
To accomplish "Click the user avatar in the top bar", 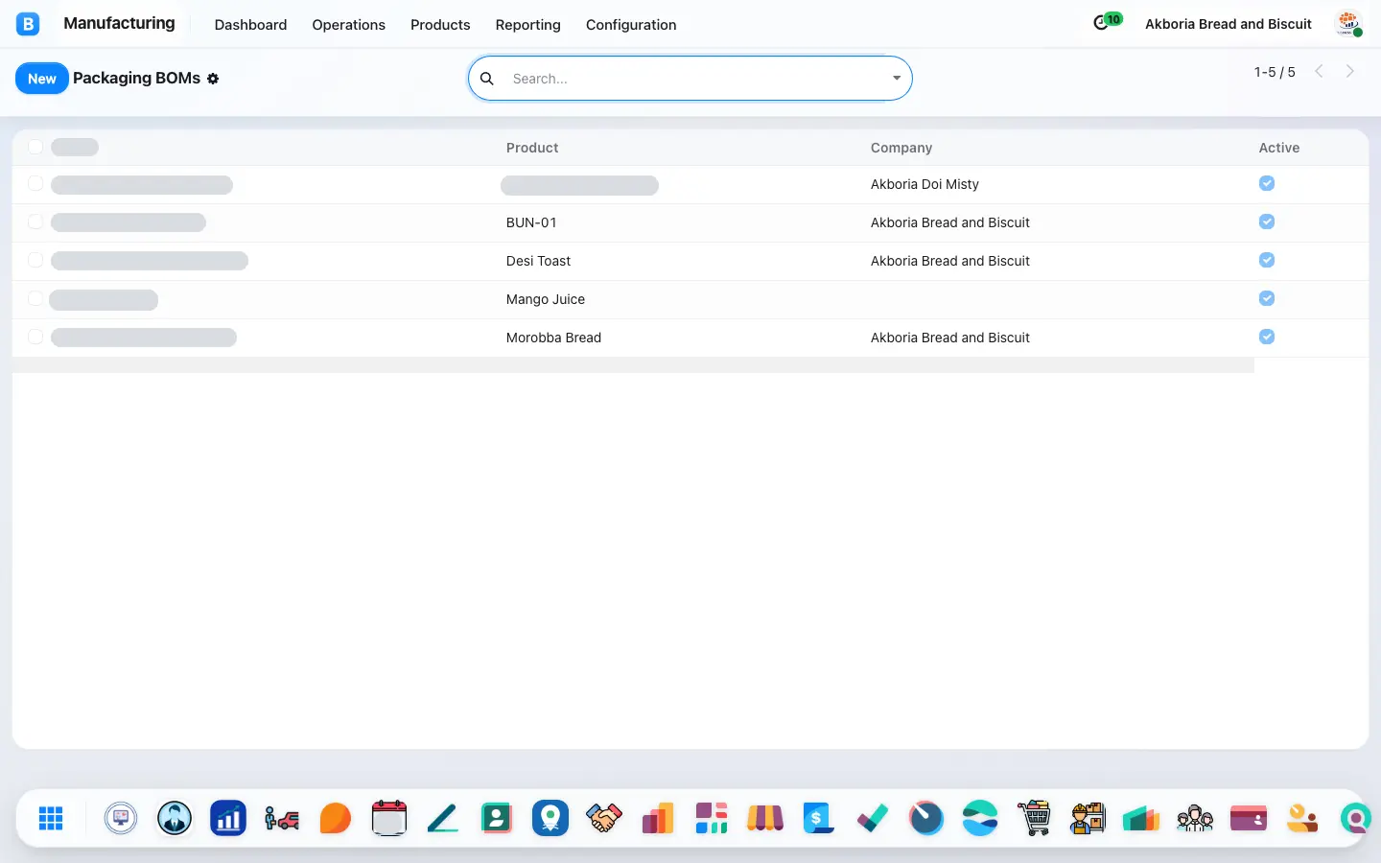I will tap(1348, 24).
